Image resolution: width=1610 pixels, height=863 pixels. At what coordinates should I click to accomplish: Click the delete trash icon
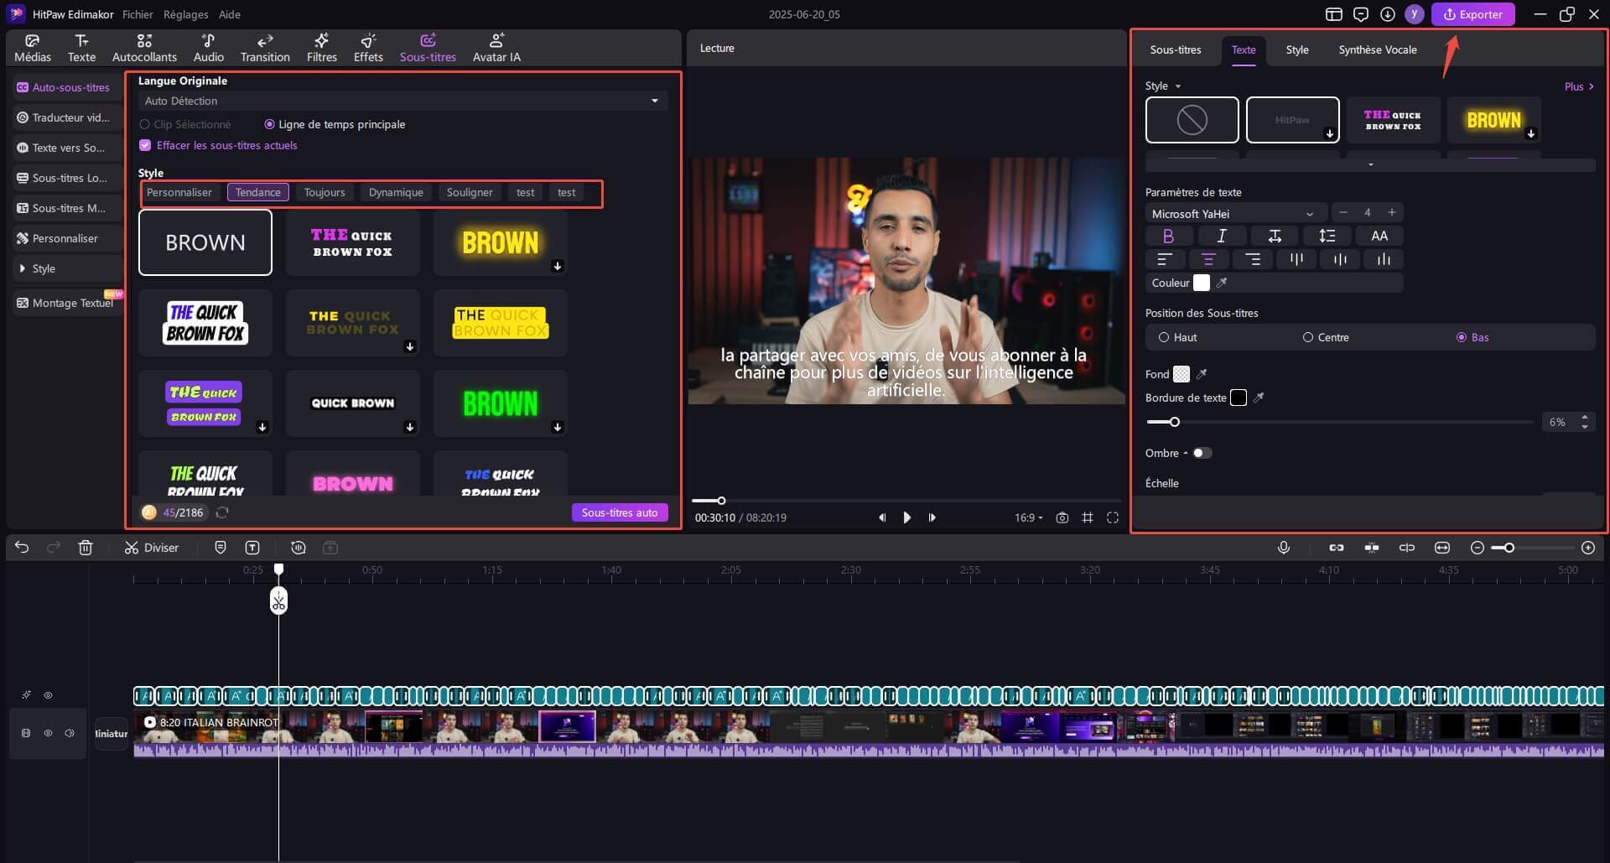pyautogui.click(x=86, y=548)
